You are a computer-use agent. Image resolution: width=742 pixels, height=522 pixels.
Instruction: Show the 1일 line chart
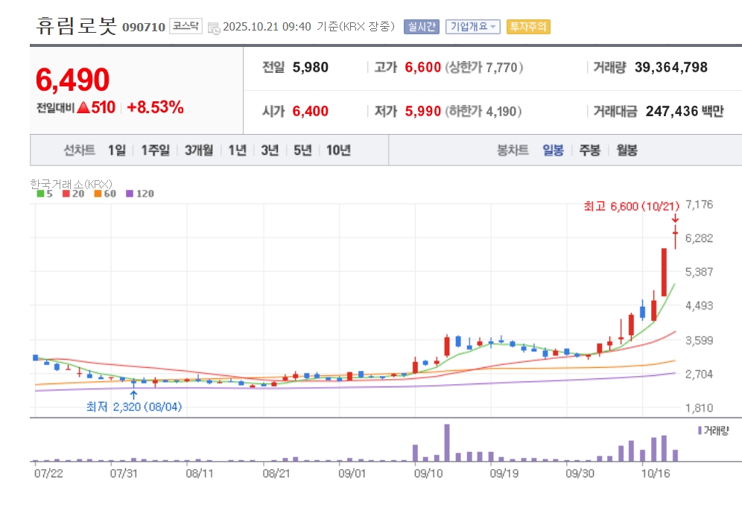click(116, 150)
